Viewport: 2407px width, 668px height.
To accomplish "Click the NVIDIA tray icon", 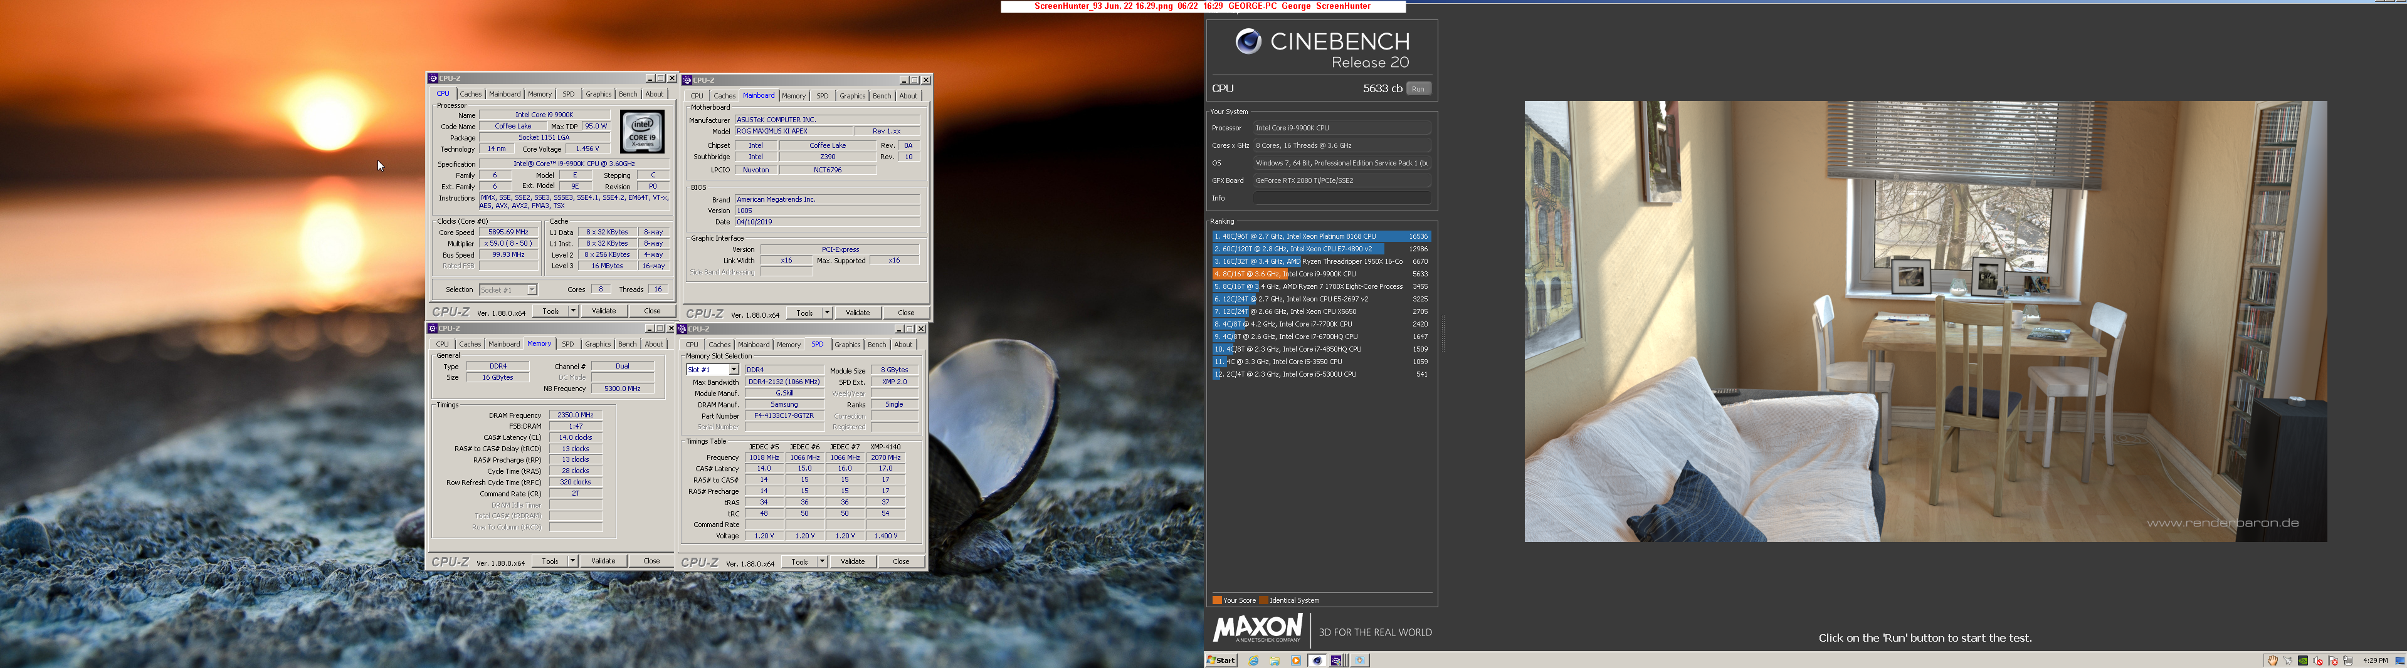I will coord(2304,660).
